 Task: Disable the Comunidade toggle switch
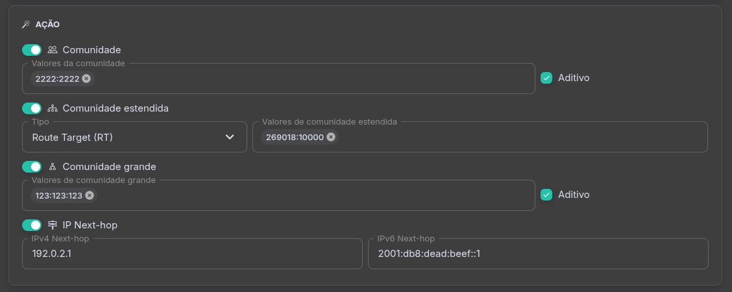(x=32, y=50)
